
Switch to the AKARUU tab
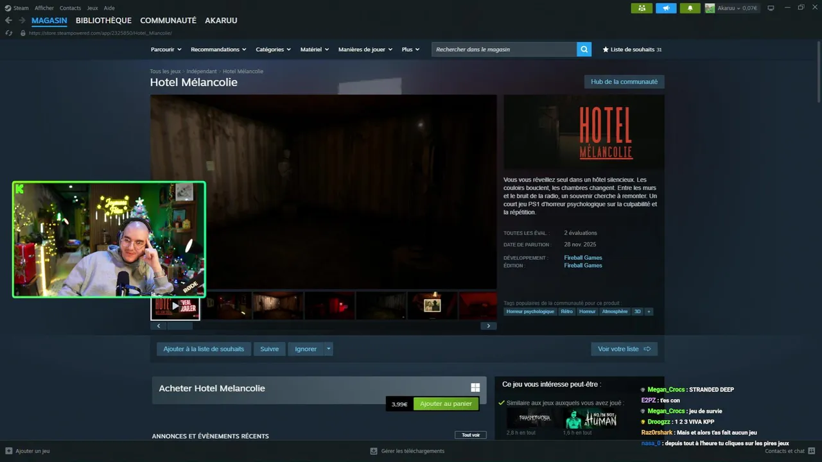tap(221, 21)
